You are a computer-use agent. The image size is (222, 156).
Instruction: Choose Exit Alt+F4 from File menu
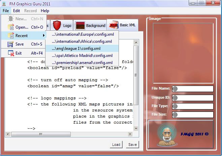tap(24, 53)
